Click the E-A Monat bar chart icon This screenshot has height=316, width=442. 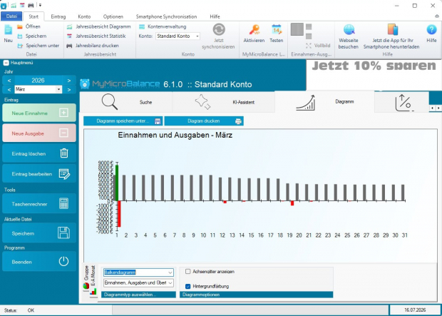93,292
